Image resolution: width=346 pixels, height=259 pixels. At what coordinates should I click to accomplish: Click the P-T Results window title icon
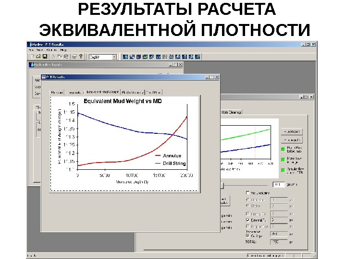point(44,77)
